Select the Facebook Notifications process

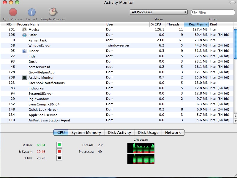[117, 83]
